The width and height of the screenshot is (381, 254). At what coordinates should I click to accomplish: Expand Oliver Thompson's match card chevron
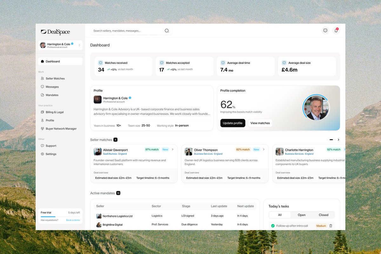tap(264, 149)
